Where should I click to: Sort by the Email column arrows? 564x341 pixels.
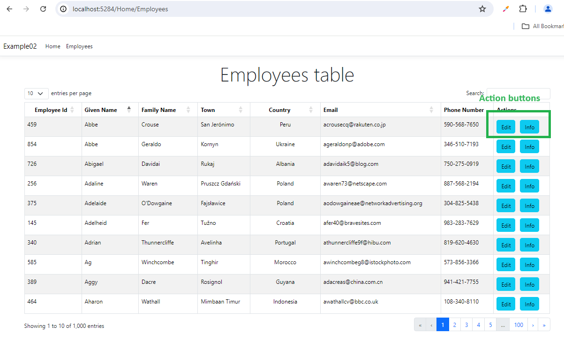point(431,110)
